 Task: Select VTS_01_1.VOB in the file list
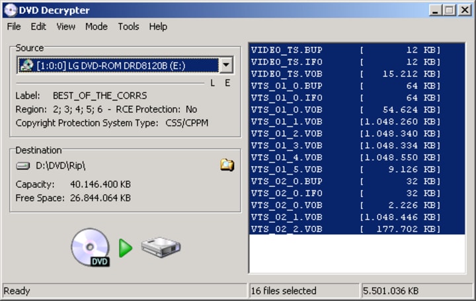pyautogui.click(x=357, y=122)
